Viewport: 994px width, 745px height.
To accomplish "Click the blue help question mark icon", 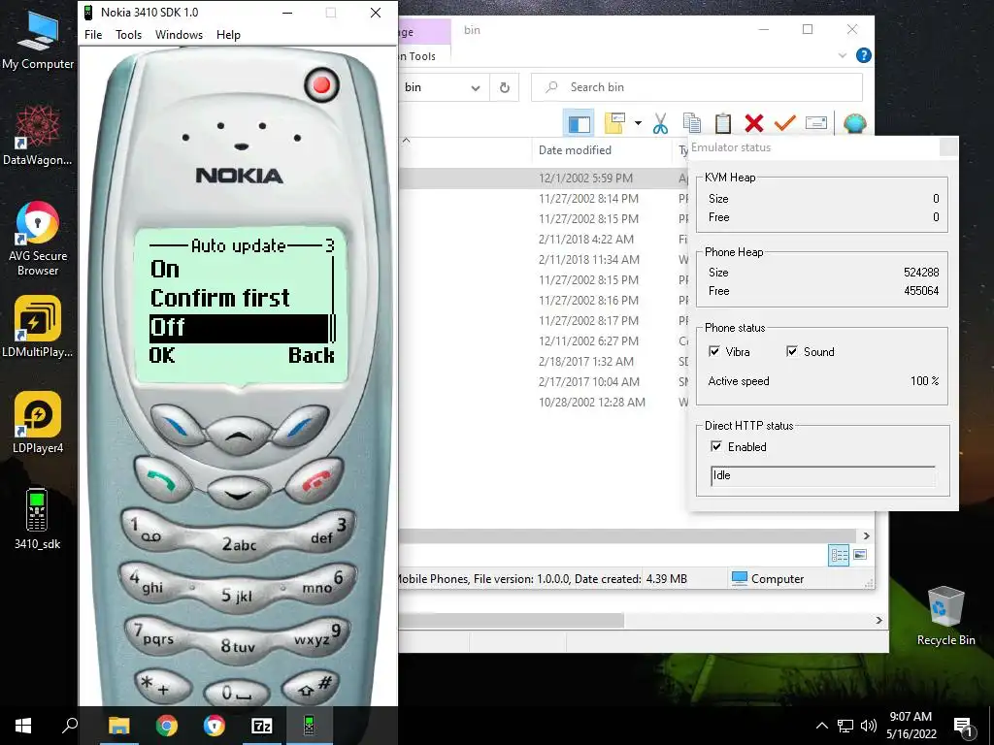I will [863, 55].
